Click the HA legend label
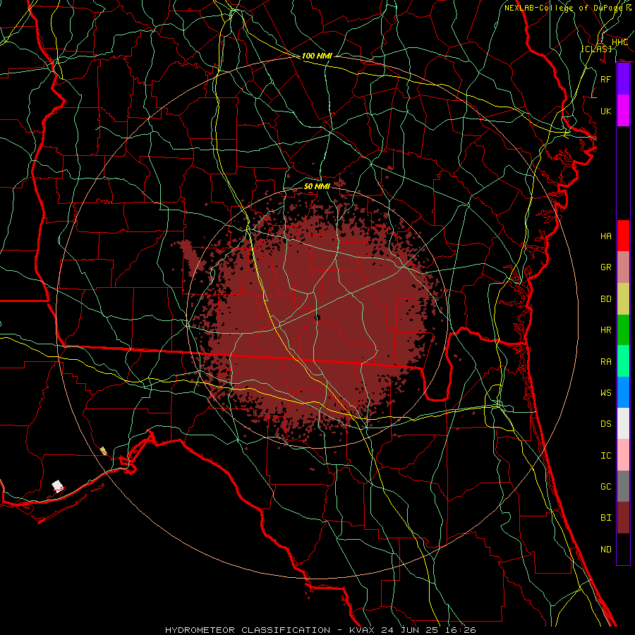 (605, 236)
